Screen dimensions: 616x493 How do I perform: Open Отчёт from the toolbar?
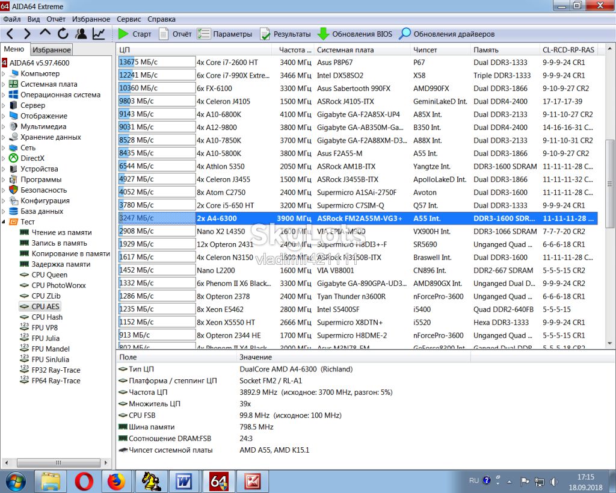(175, 34)
